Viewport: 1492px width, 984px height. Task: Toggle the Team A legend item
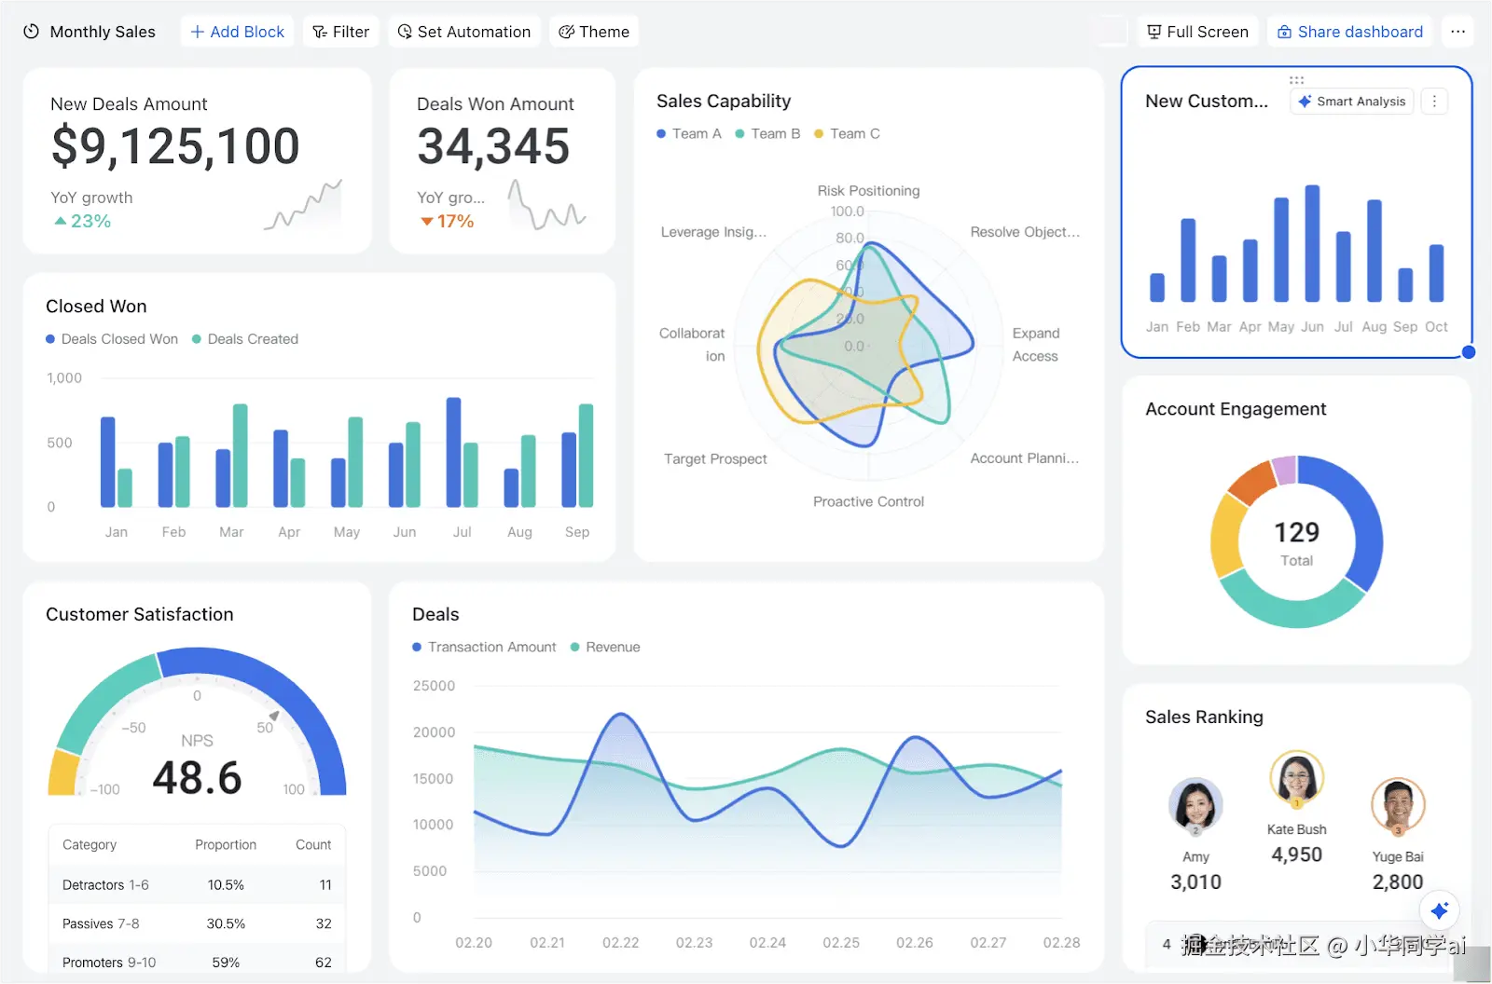point(689,134)
